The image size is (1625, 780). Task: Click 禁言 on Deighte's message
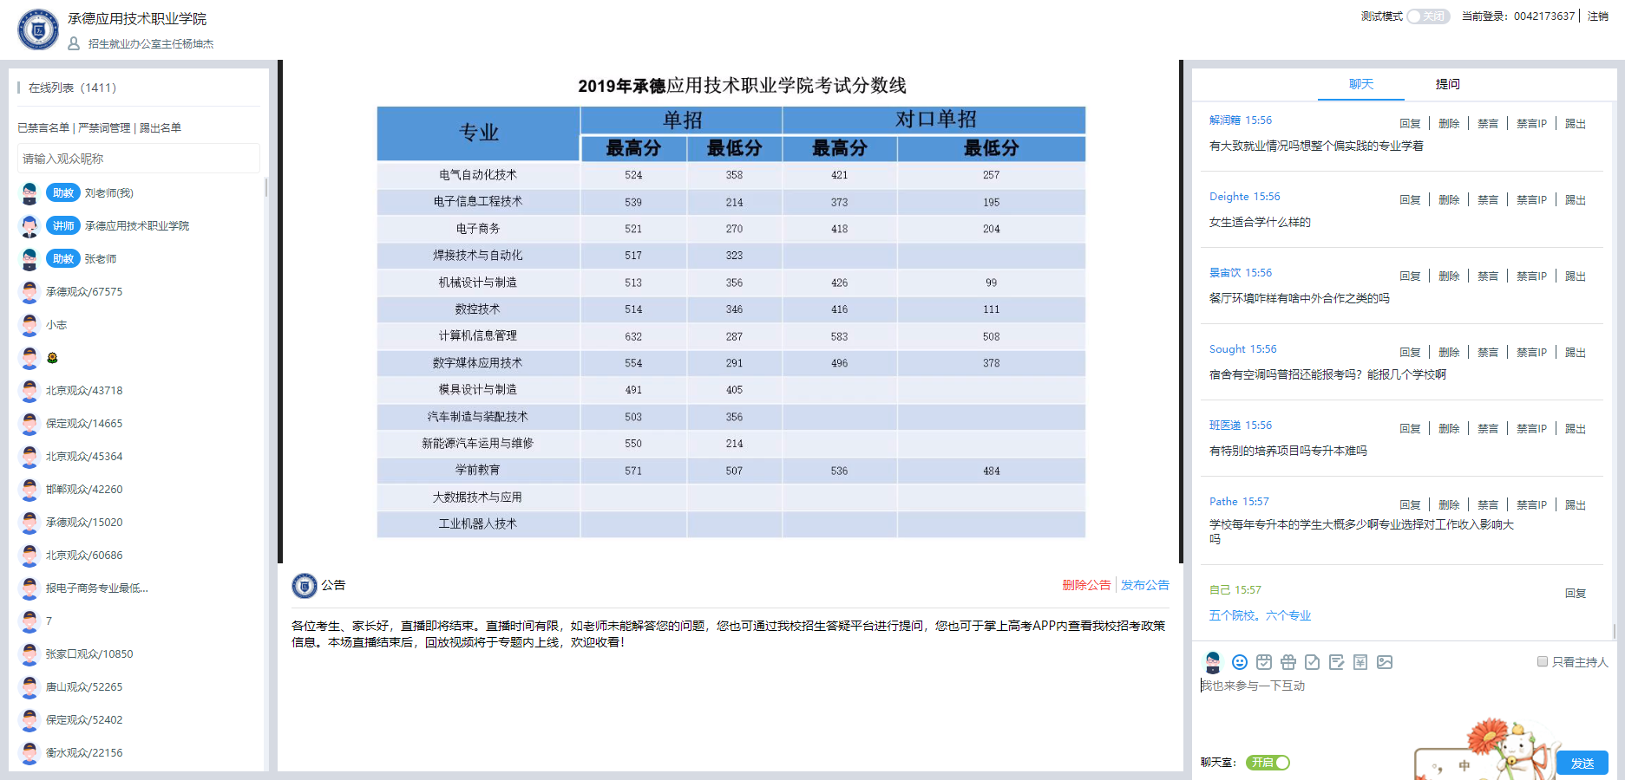tap(1488, 200)
